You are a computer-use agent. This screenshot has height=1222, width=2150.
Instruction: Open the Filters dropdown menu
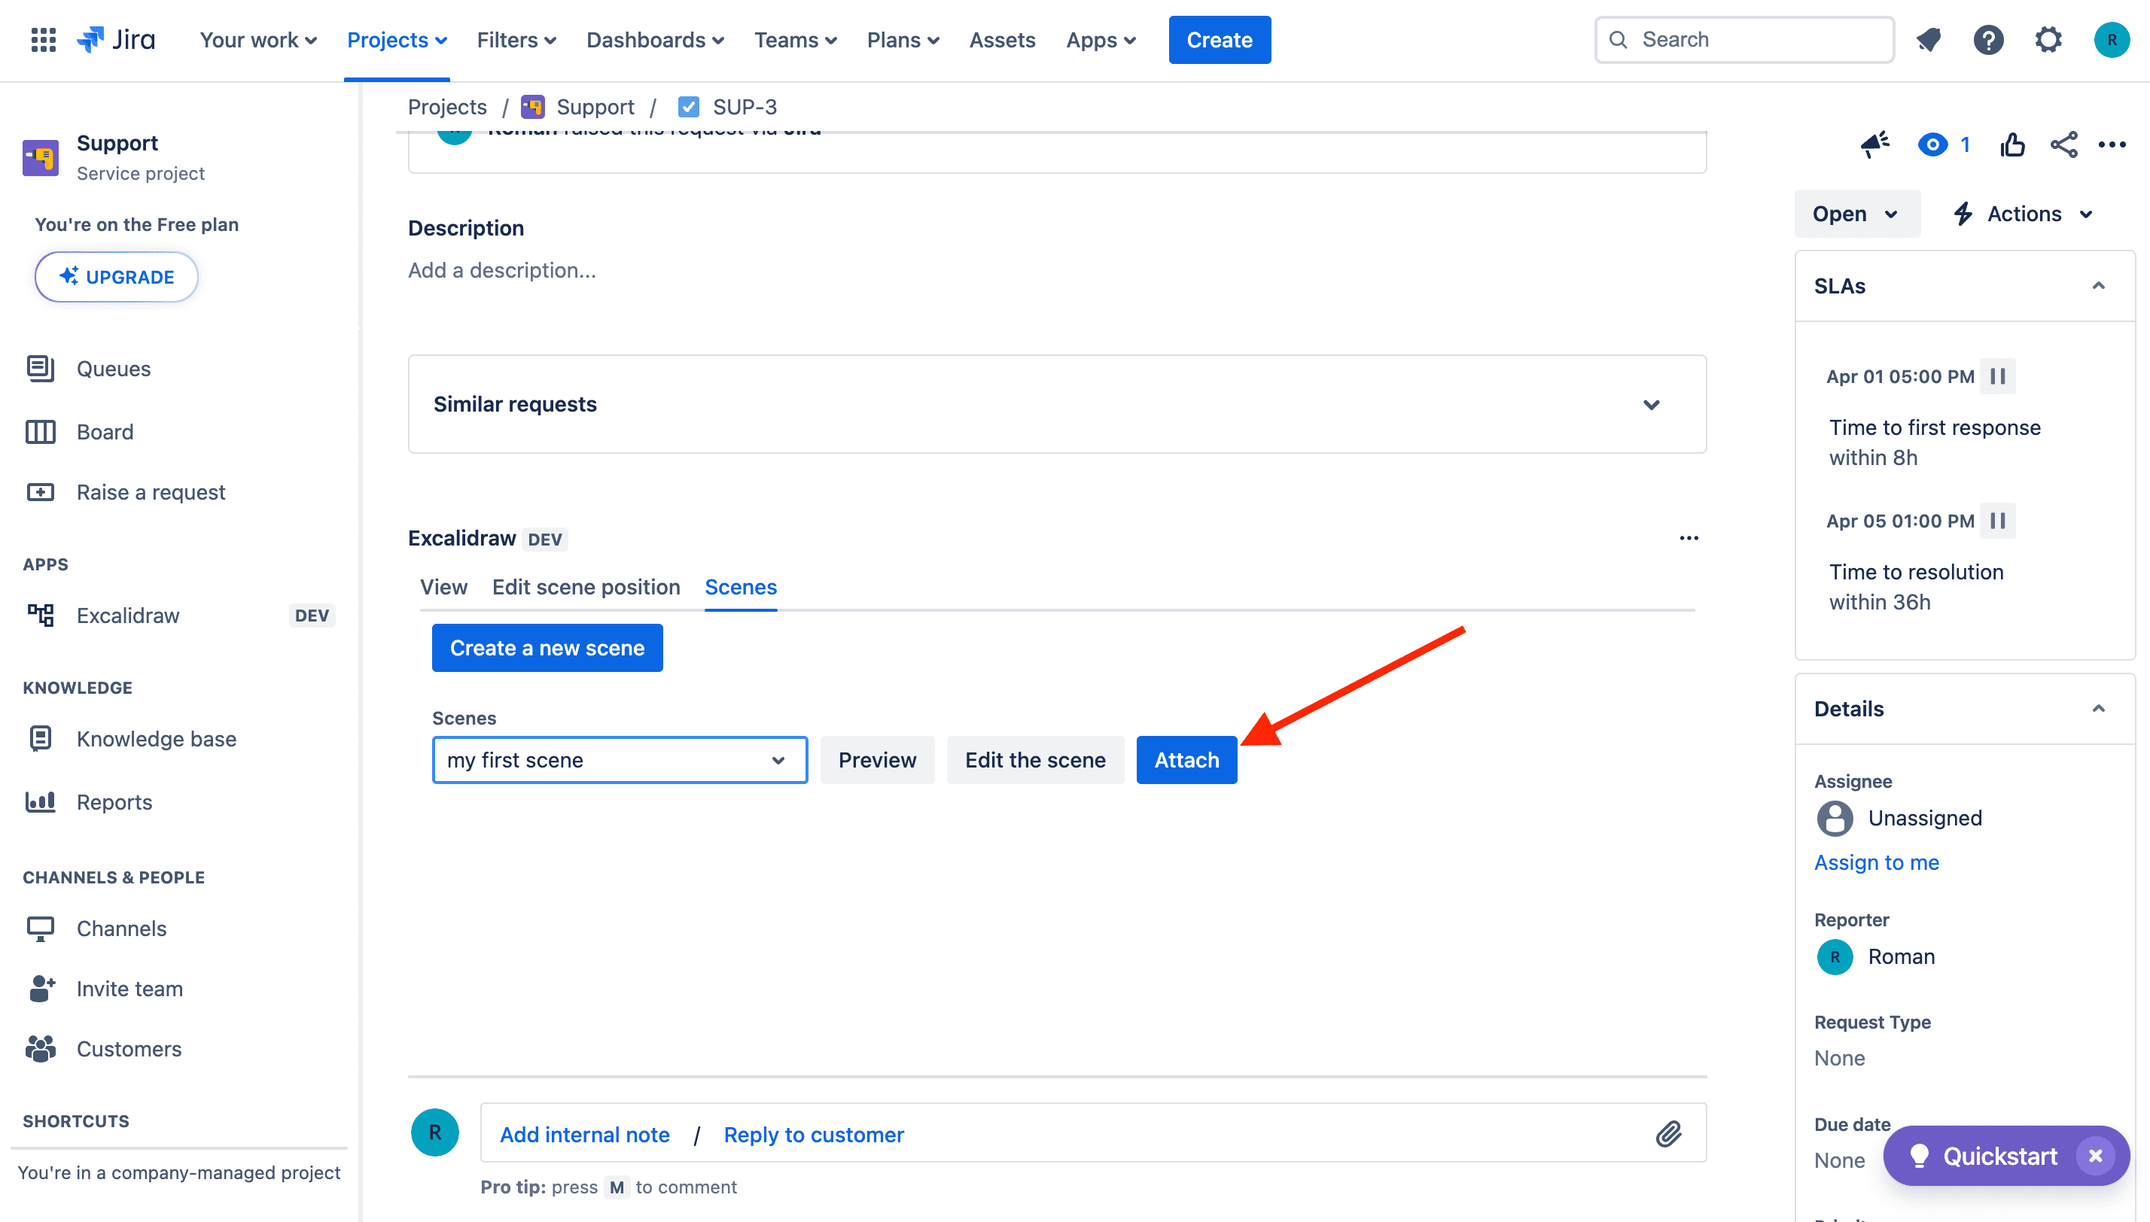pyautogui.click(x=516, y=39)
